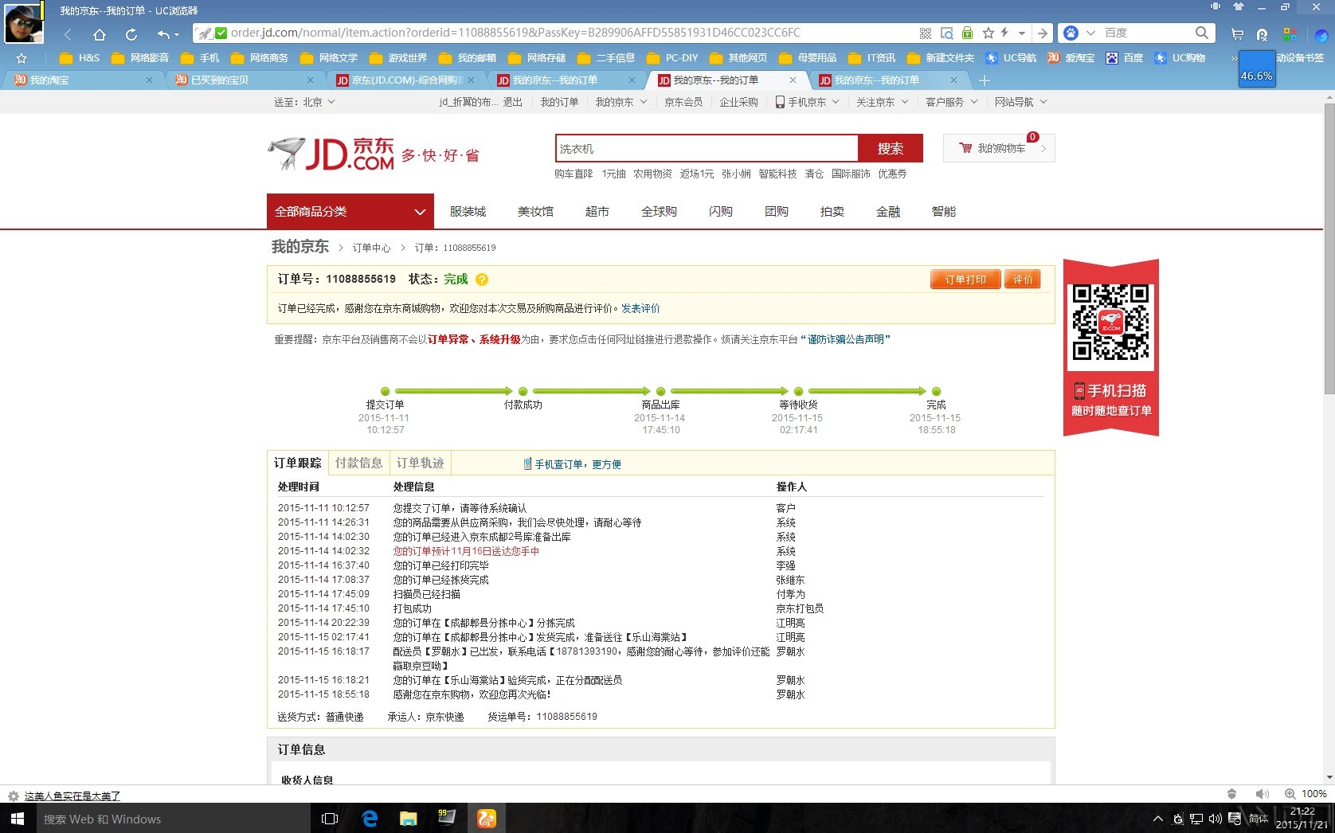The height and width of the screenshot is (833, 1335).
Task: Bookmark this page with the star icon
Action: click(989, 33)
